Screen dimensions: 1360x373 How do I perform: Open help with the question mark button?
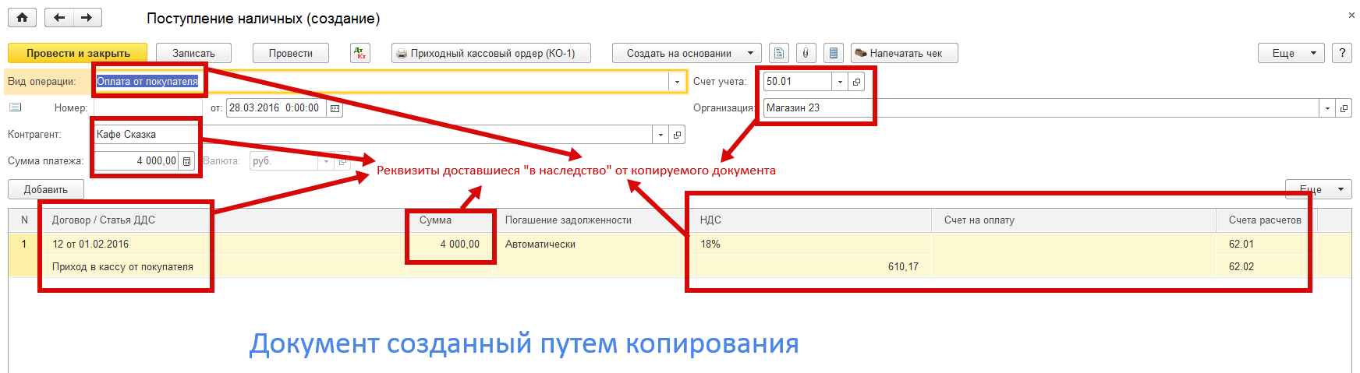click(1341, 53)
